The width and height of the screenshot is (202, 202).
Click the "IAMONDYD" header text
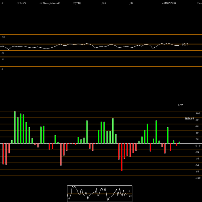coord(169,3)
